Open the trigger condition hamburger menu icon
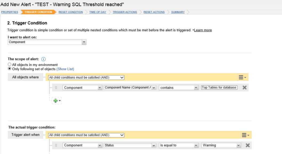Viewport: 282px width, 154px height. [245, 135]
